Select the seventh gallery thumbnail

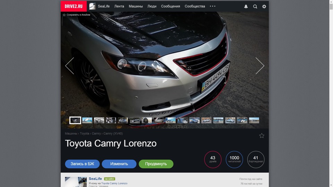(x=147, y=121)
